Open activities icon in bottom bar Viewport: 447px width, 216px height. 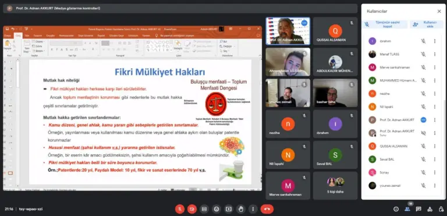[430, 209]
